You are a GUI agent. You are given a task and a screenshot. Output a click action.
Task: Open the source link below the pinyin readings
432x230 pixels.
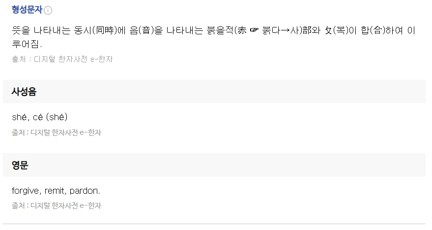click(57, 132)
